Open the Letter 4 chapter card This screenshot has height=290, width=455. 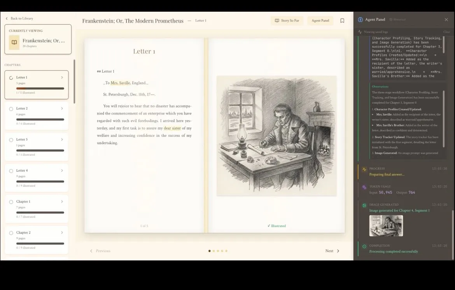pyautogui.click(x=37, y=178)
